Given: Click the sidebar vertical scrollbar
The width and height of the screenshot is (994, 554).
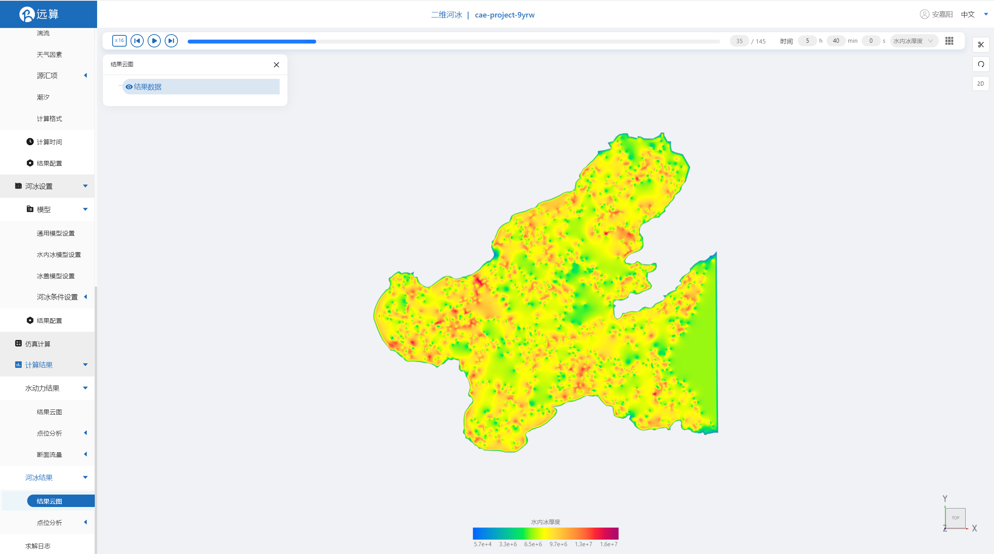Looking at the screenshot, I should [x=96, y=420].
